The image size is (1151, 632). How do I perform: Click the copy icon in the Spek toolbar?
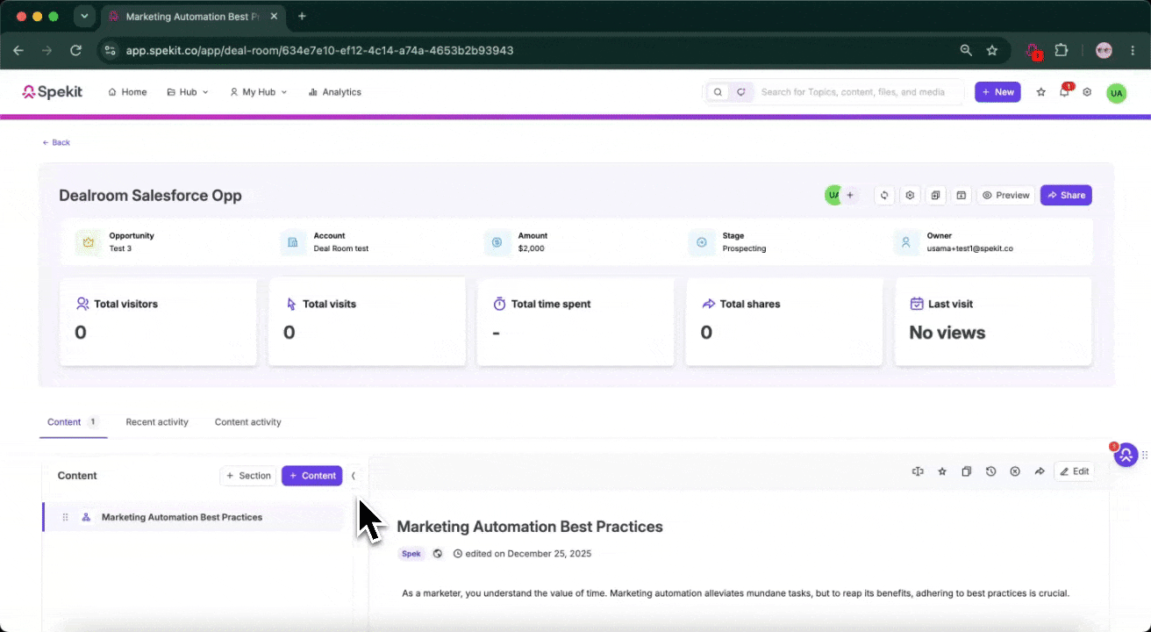tap(966, 471)
